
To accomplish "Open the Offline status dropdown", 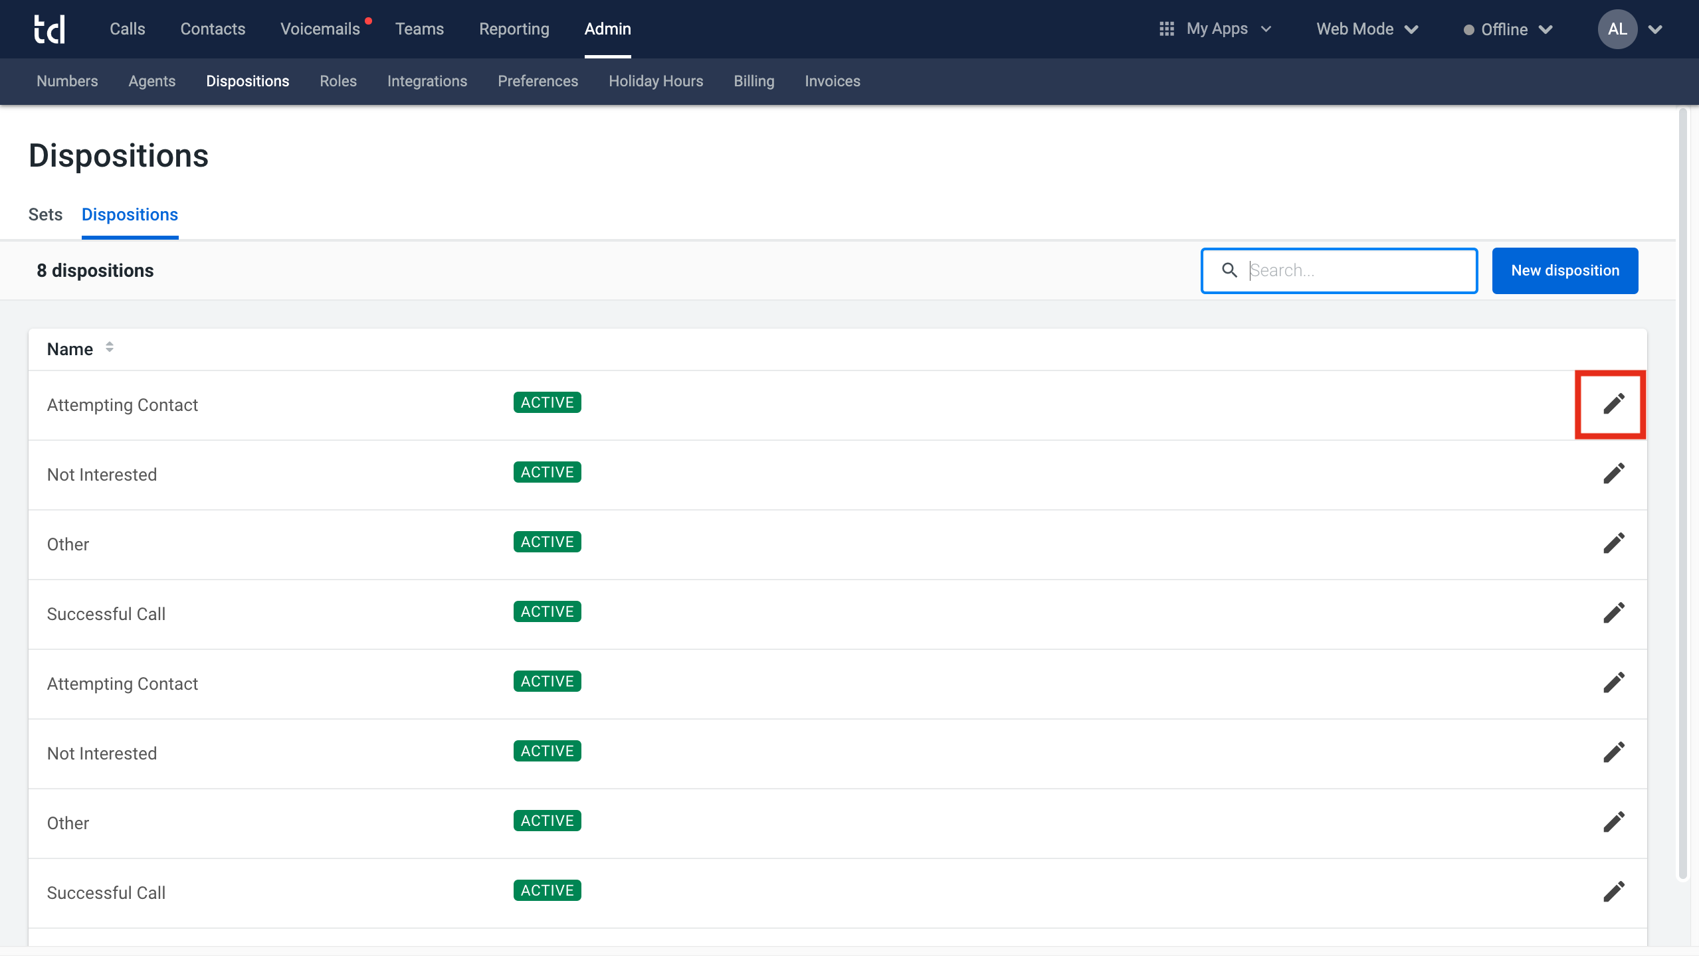I will click(1508, 30).
